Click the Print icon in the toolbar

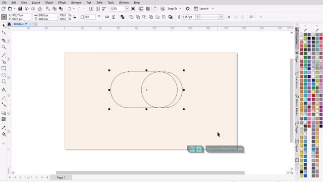pos(40,9)
